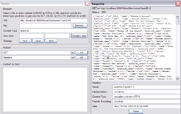Click the Import settings button
Screen dimensions: 181x114
[38, 41]
